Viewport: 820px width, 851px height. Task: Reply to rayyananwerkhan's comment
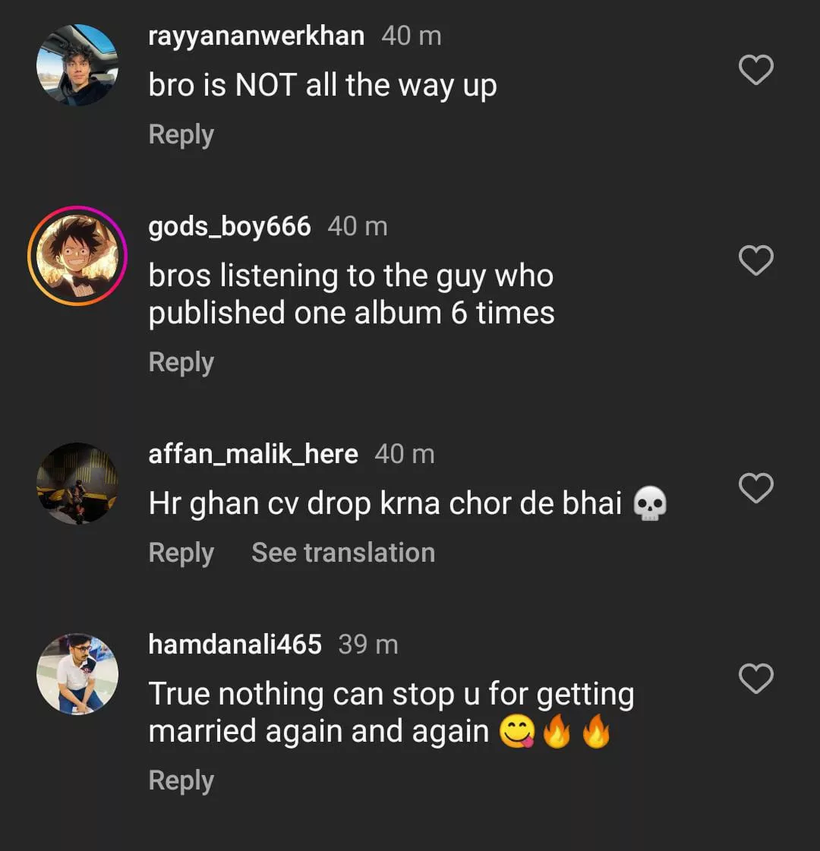pos(181,134)
